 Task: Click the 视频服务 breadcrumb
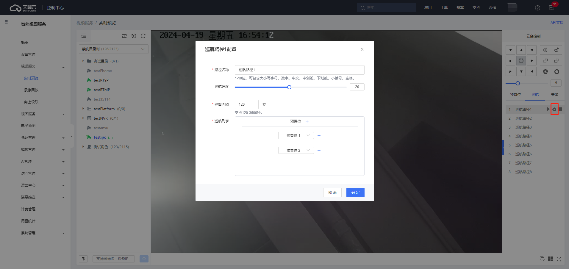coord(85,23)
